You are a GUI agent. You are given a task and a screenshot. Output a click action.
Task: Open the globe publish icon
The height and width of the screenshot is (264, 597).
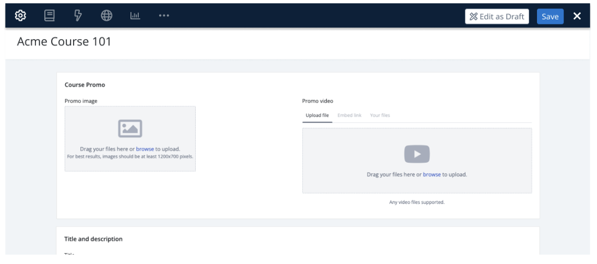click(x=106, y=16)
